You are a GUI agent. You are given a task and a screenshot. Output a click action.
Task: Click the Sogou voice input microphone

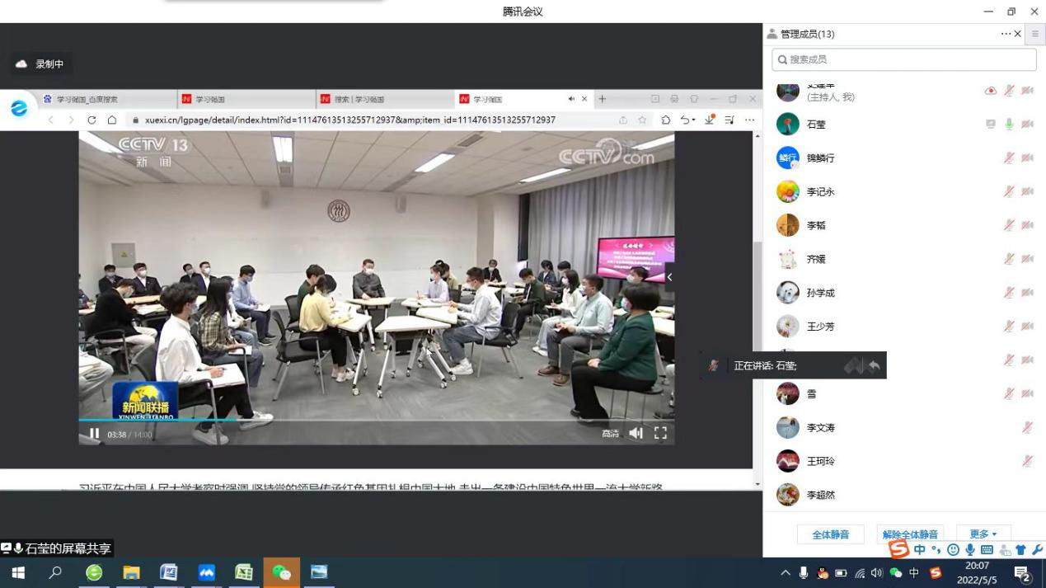coord(970,550)
